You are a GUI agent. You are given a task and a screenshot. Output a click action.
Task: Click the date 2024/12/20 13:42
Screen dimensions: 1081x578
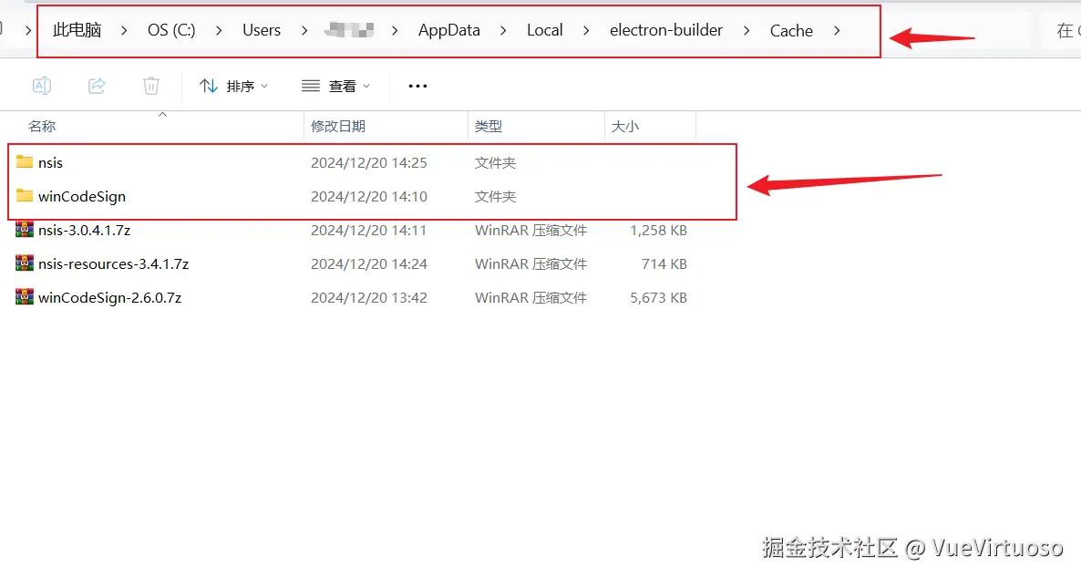point(369,298)
